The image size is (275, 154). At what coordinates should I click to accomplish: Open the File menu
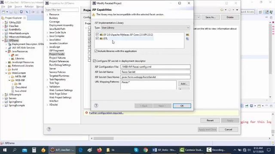click(x=3, y=7)
